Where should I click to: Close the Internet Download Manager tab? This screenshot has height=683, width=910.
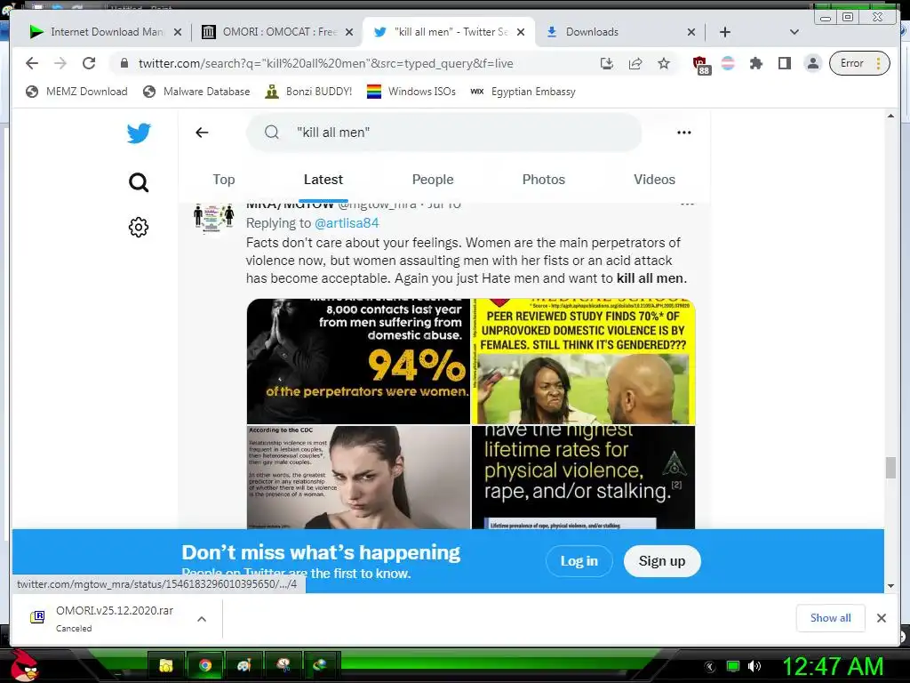[x=178, y=32]
